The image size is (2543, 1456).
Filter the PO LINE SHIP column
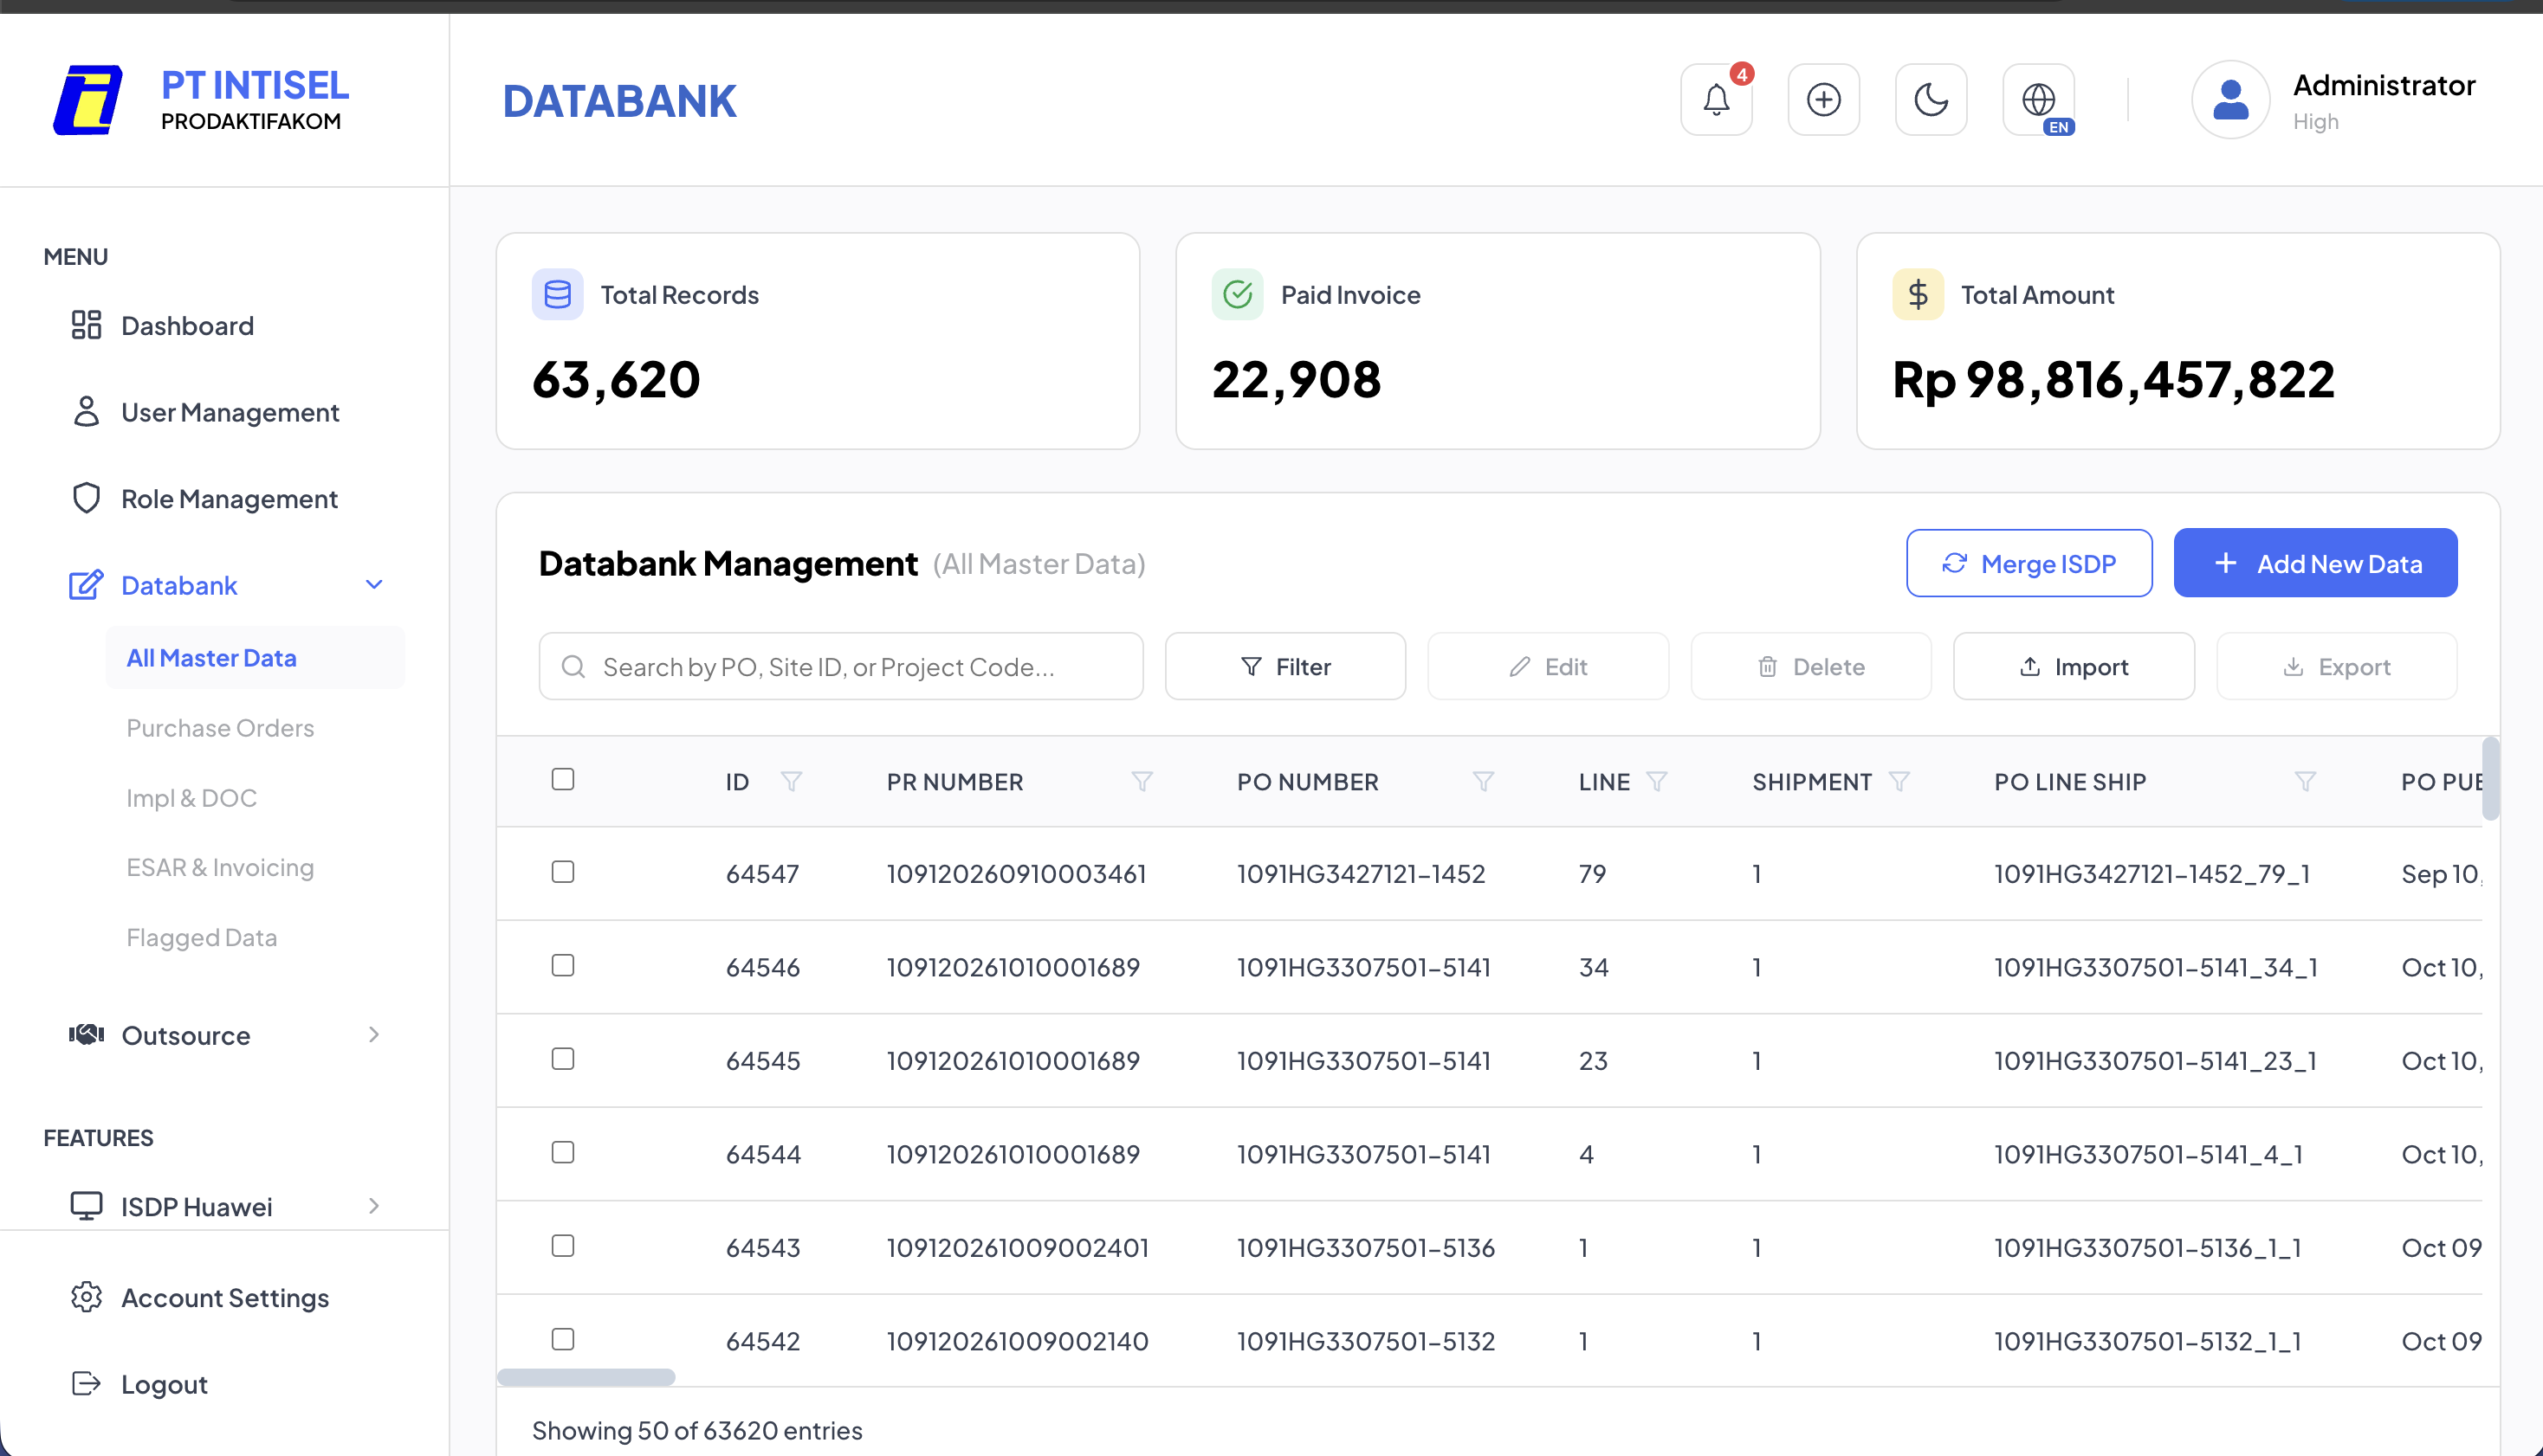click(x=2305, y=781)
